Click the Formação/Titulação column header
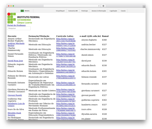Image resolution: width=152 pixels, height=129 pixels. pos(39,36)
